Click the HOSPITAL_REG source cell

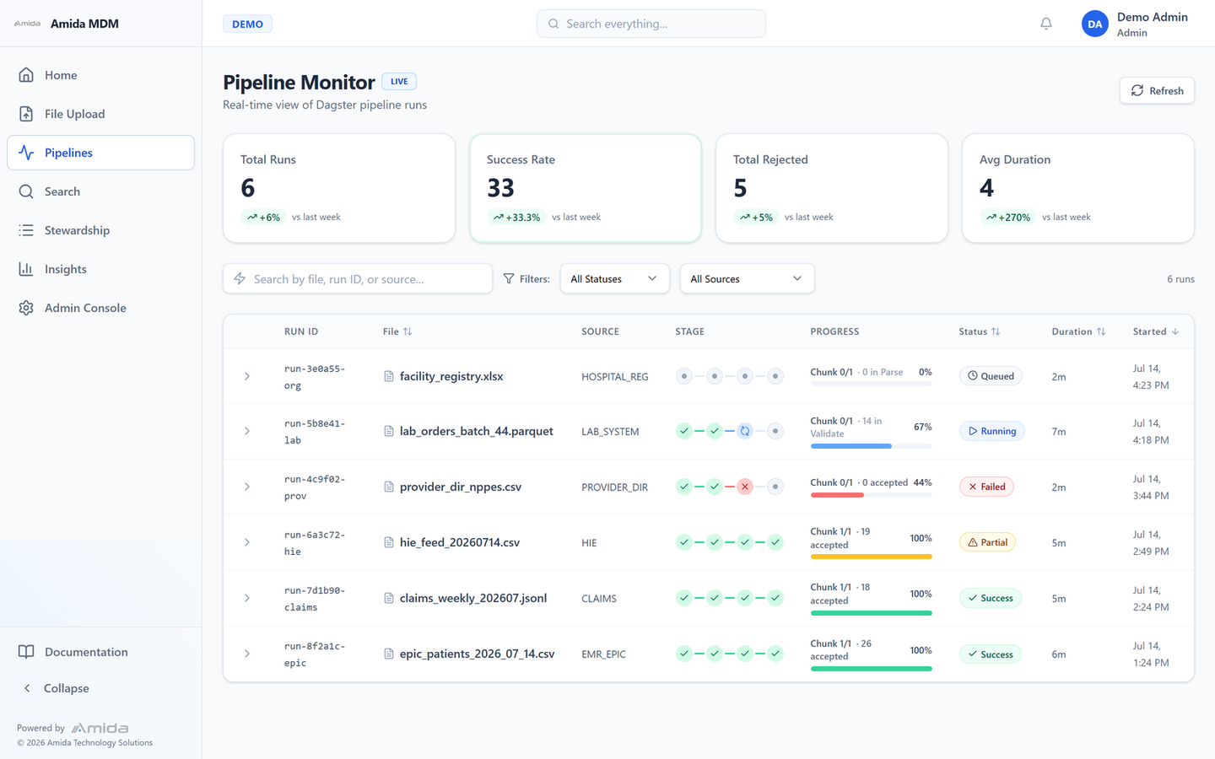click(615, 377)
